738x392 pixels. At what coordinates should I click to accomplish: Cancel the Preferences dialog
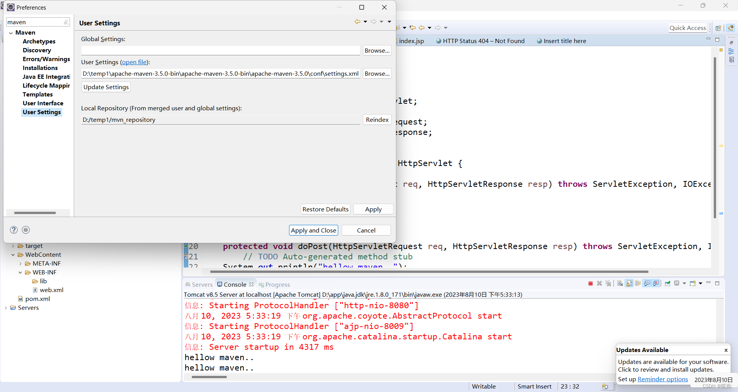[x=366, y=230]
